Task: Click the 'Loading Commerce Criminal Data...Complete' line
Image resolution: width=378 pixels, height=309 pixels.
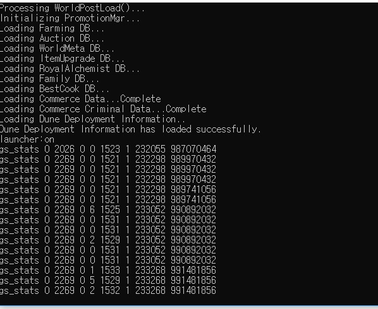Action: pyautogui.click(x=103, y=110)
